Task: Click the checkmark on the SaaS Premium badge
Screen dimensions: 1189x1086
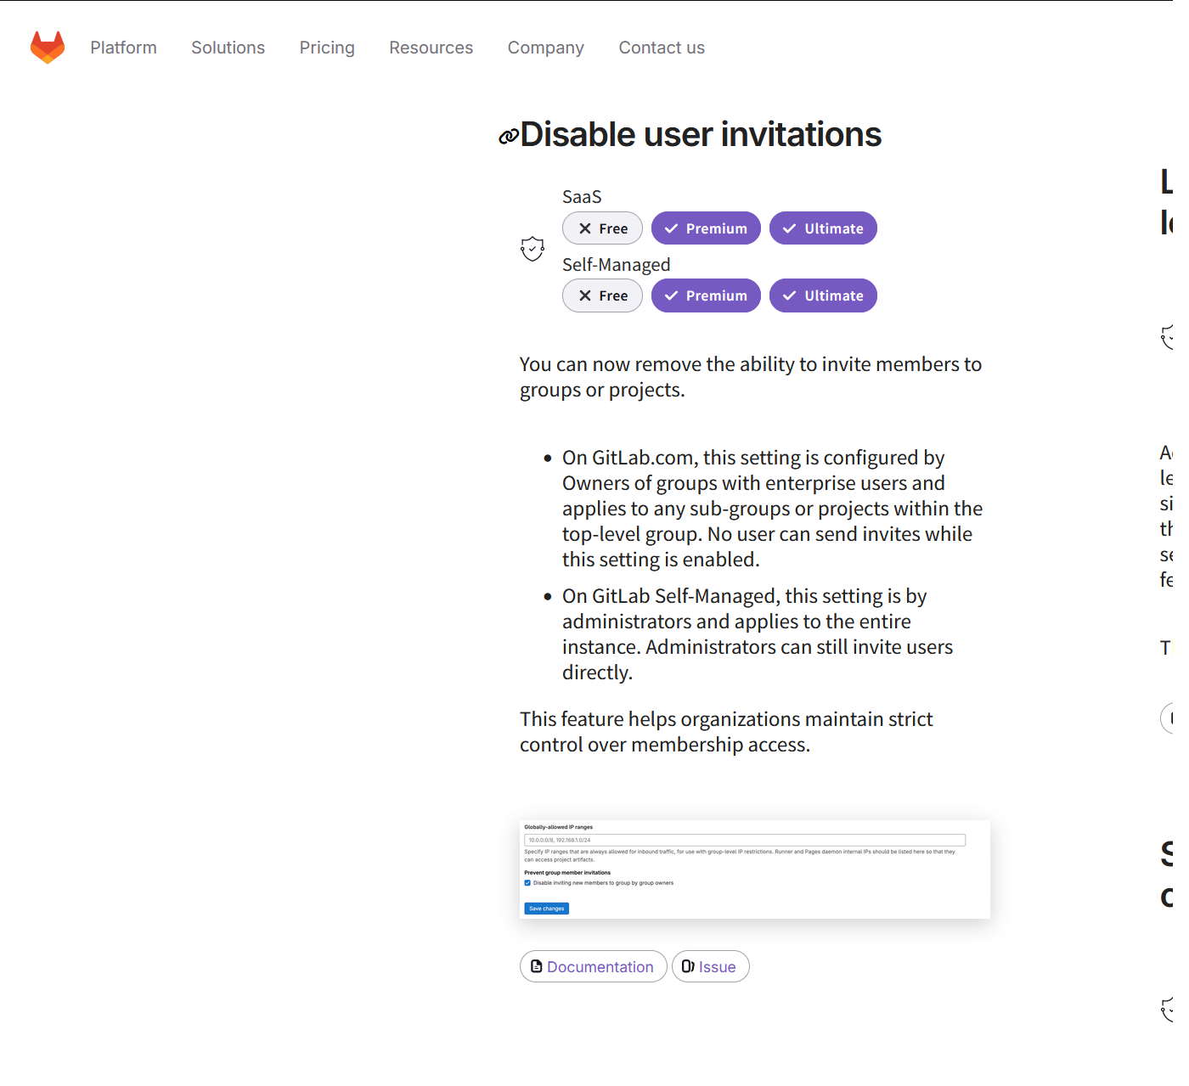Action: [x=672, y=228]
